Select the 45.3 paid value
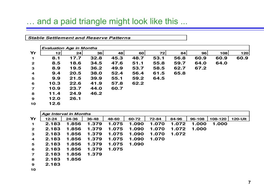 pos(117,58)
